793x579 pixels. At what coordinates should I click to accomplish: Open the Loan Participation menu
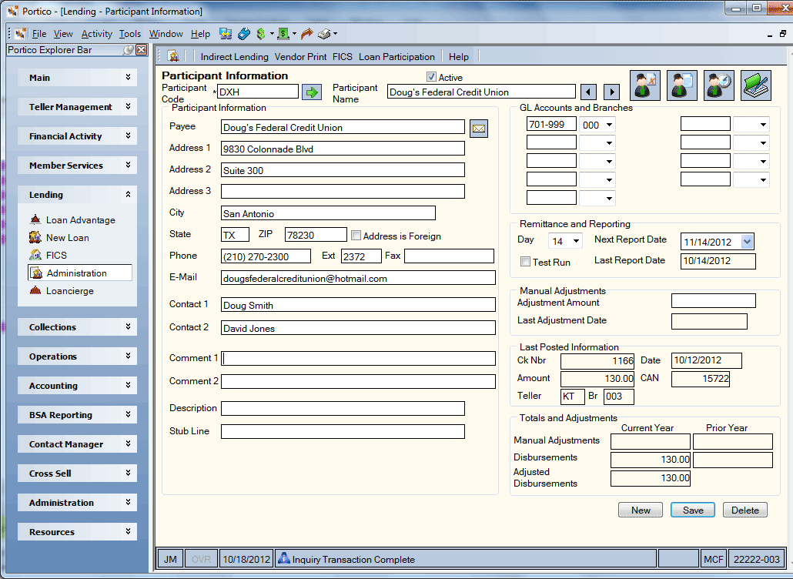(x=396, y=57)
